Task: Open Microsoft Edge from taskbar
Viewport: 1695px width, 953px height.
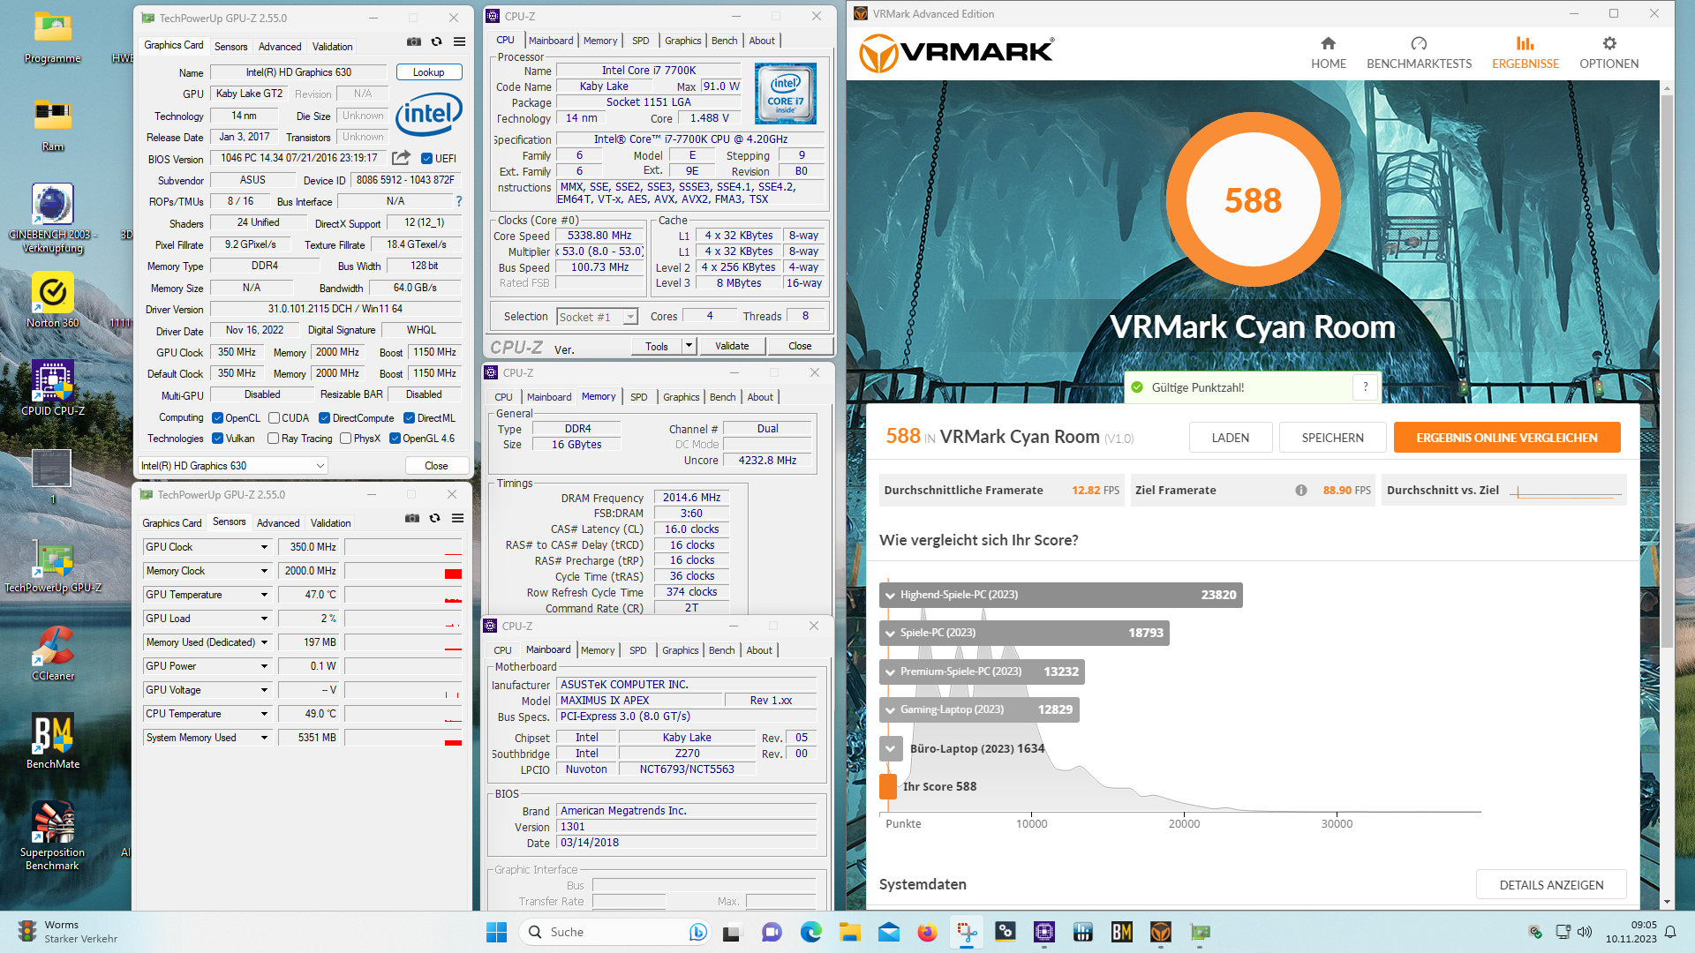Action: pyautogui.click(x=810, y=932)
